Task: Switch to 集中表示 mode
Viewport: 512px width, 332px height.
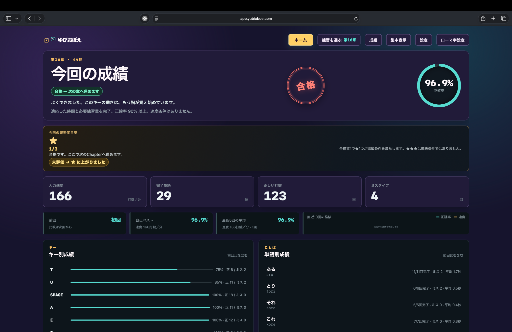Action: pos(398,40)
